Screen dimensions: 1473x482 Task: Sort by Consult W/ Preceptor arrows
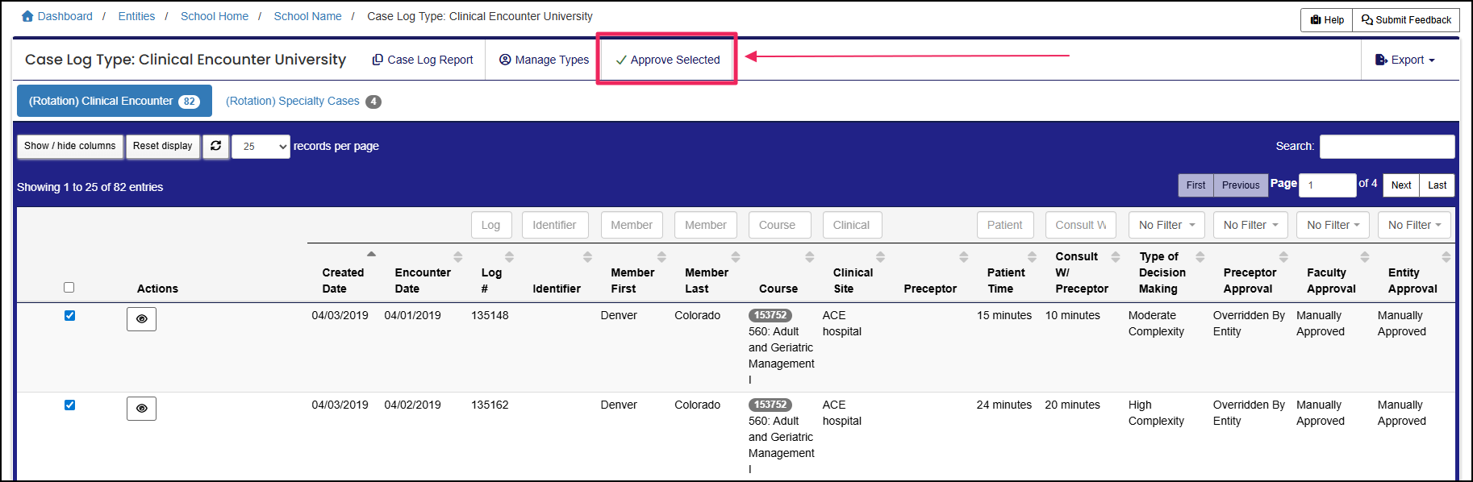(x=1116, y=257)
